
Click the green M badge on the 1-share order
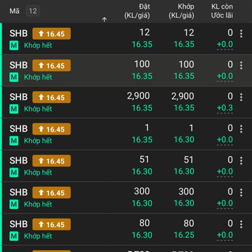tap(14, 141)
